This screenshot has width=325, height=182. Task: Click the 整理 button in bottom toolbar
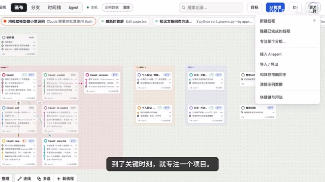coord(6,178)
